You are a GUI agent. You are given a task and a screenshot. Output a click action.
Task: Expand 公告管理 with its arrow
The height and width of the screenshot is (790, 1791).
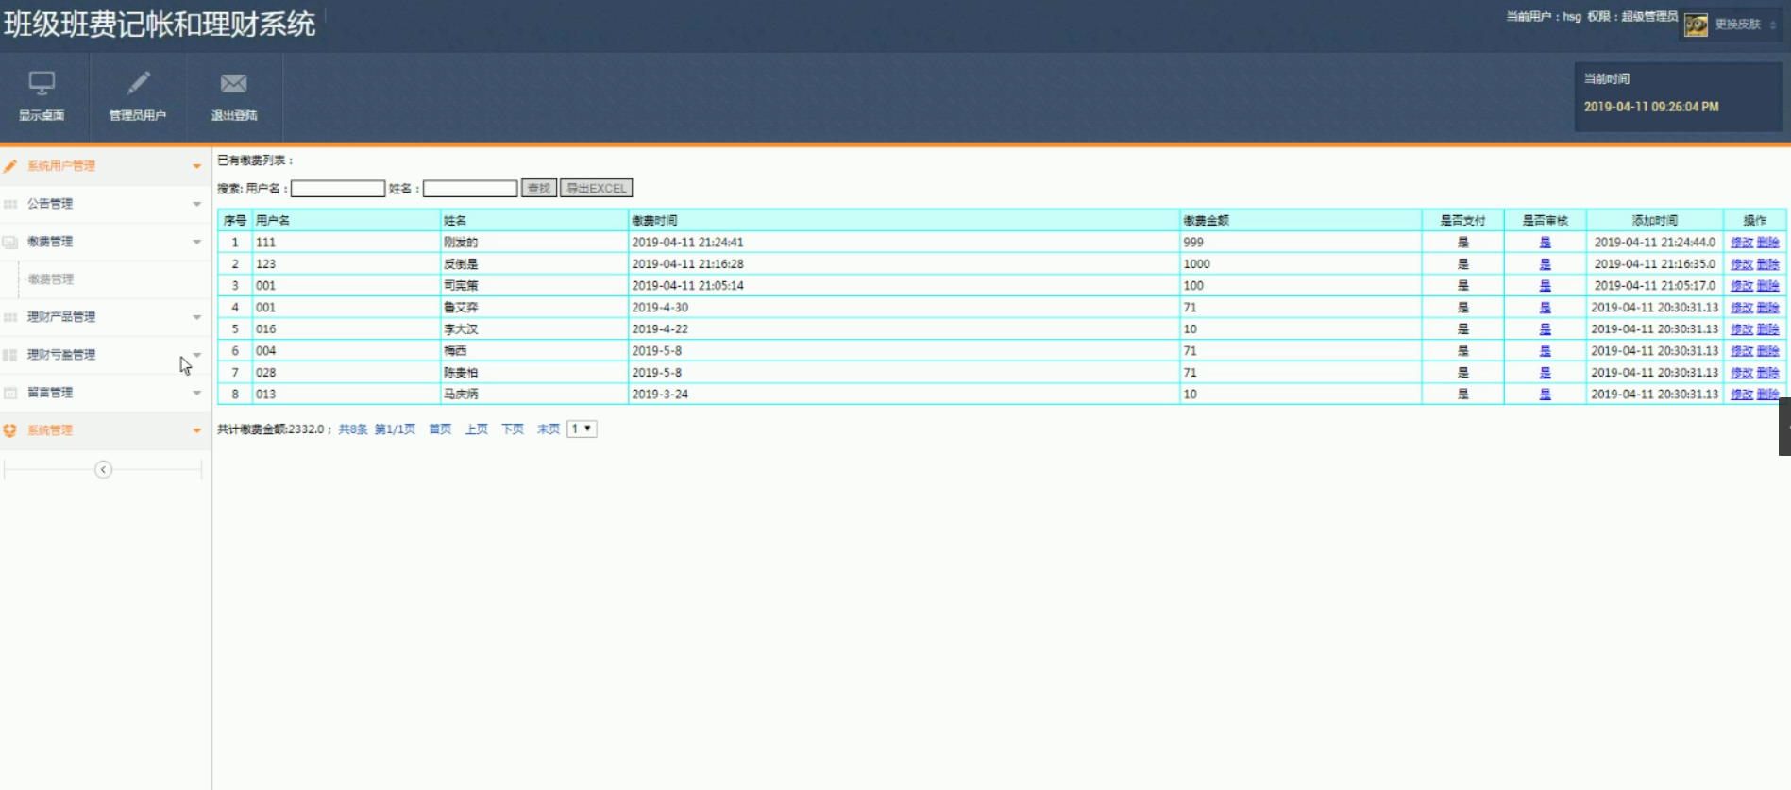196,204
